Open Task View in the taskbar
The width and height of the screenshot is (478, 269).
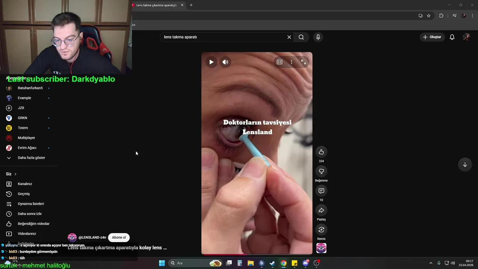[229, 263]
